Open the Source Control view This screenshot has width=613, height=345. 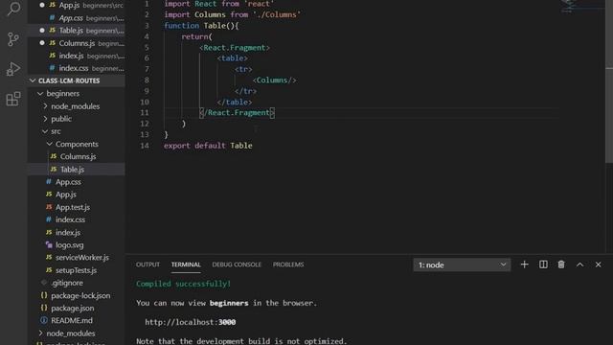[13, 38]
